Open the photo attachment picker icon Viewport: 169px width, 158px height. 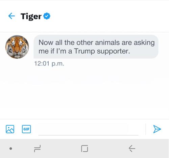point(10,129)
